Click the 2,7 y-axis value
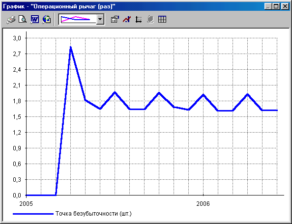The image size is (292, 224). 17,54
